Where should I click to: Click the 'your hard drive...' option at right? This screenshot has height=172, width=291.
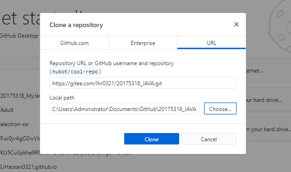[269, 129]
